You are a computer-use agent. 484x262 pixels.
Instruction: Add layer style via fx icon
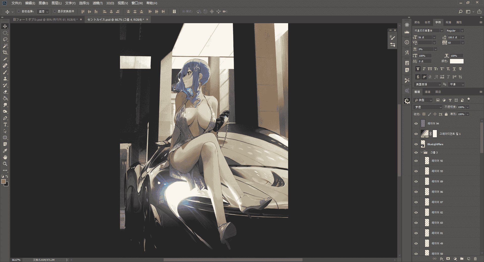tap(441, 259)
